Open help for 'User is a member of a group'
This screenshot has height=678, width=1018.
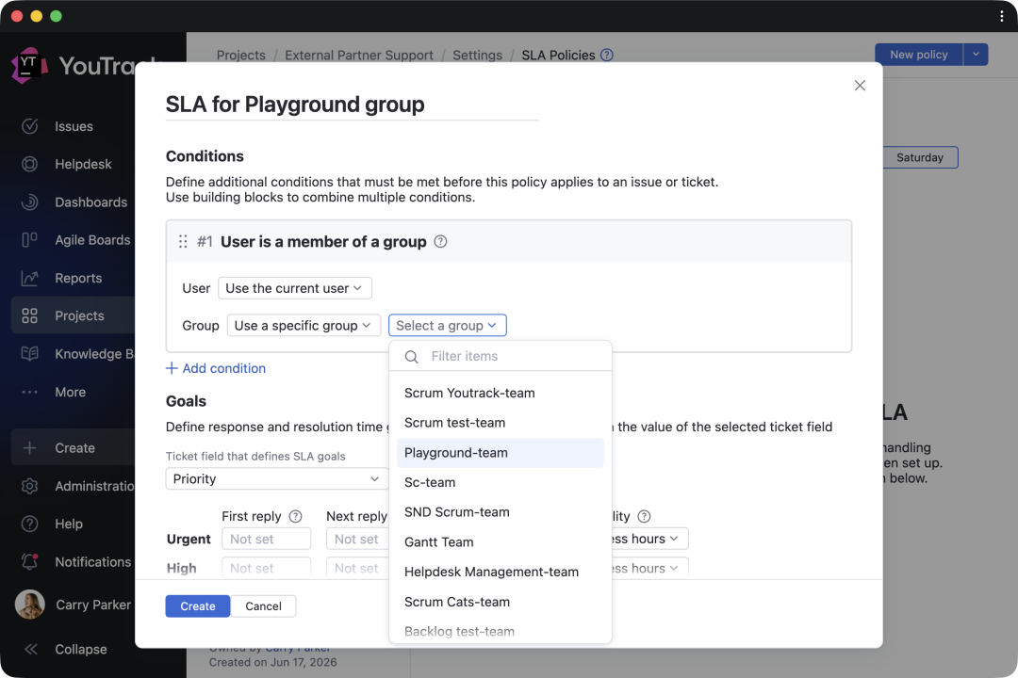440,241
